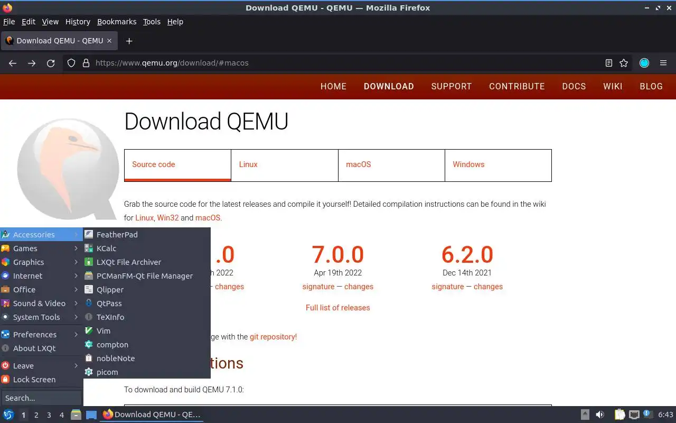Expand the Graphics submenu

click(x=41, y=262)
